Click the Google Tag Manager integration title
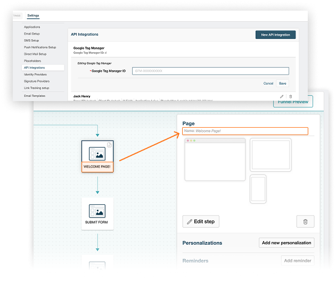This screenshot has width=336, height=283. pos(89,48)
